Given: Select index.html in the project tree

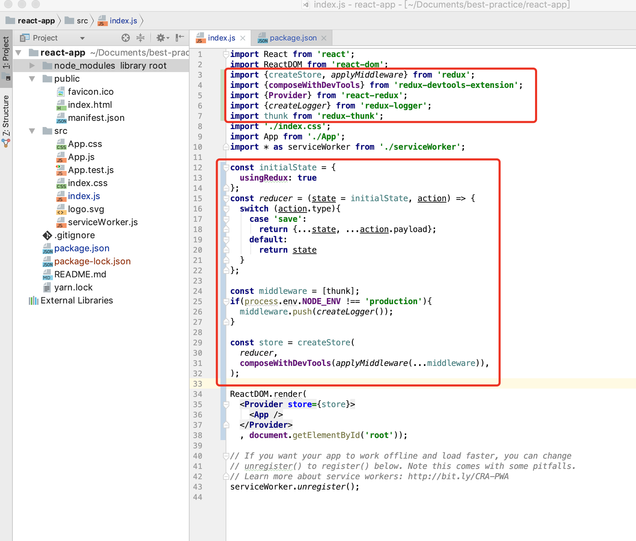Looking at the screenshot, I should coord(90,105).
